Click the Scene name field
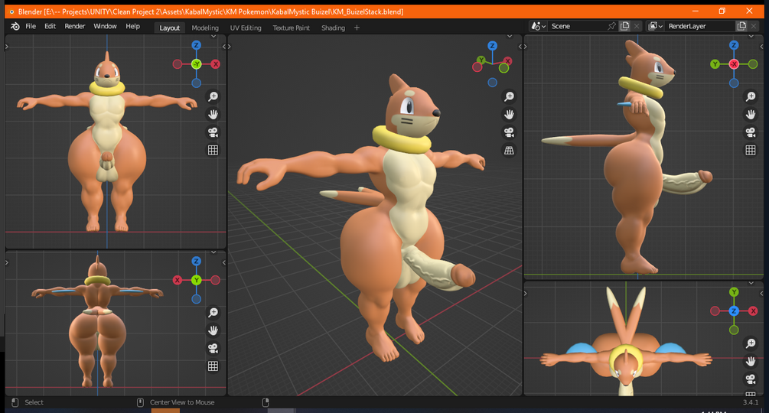Image resolution: width=769 pixels, height=413 pixels. [x=577, y=27]
